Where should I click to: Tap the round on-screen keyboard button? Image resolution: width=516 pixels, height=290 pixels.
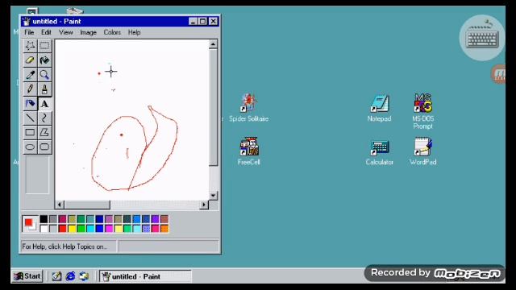tap(482, 38)
